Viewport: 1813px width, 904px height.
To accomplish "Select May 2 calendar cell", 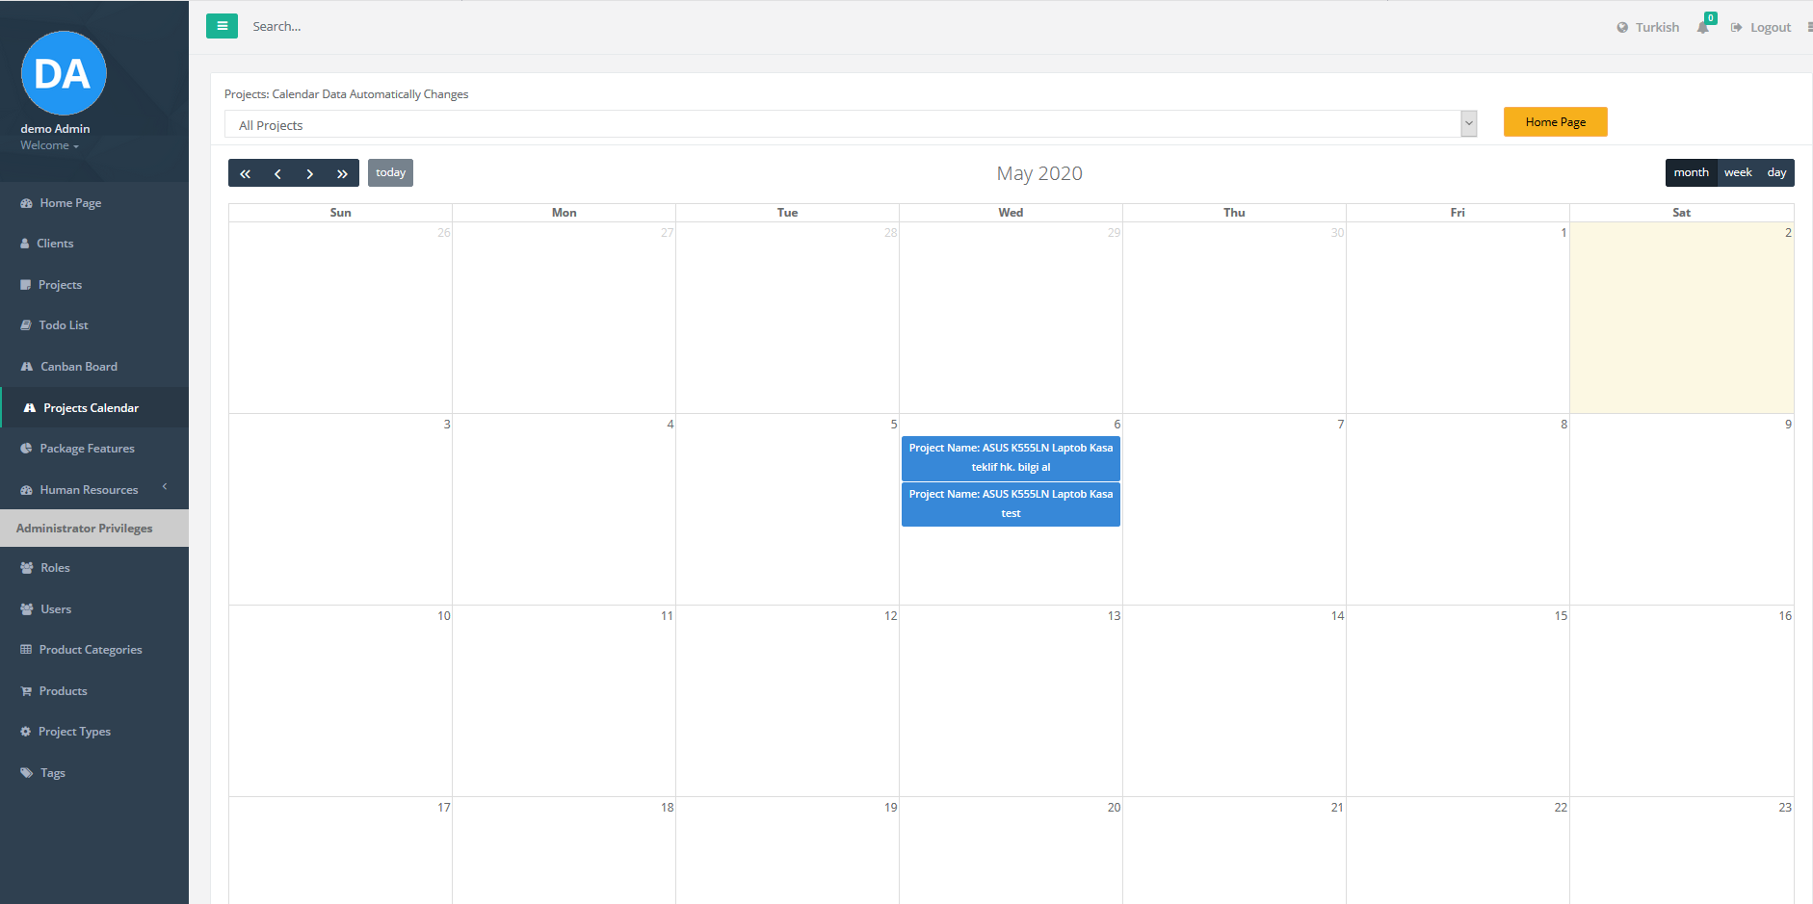I will tap(1681, 318).
